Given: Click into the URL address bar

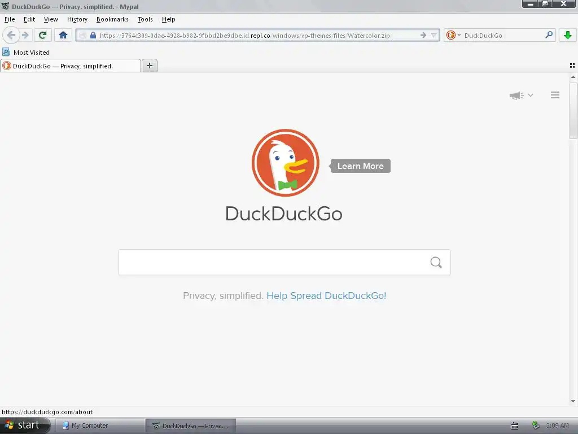Looking at the screenshot, I should (x=258, y=36).
